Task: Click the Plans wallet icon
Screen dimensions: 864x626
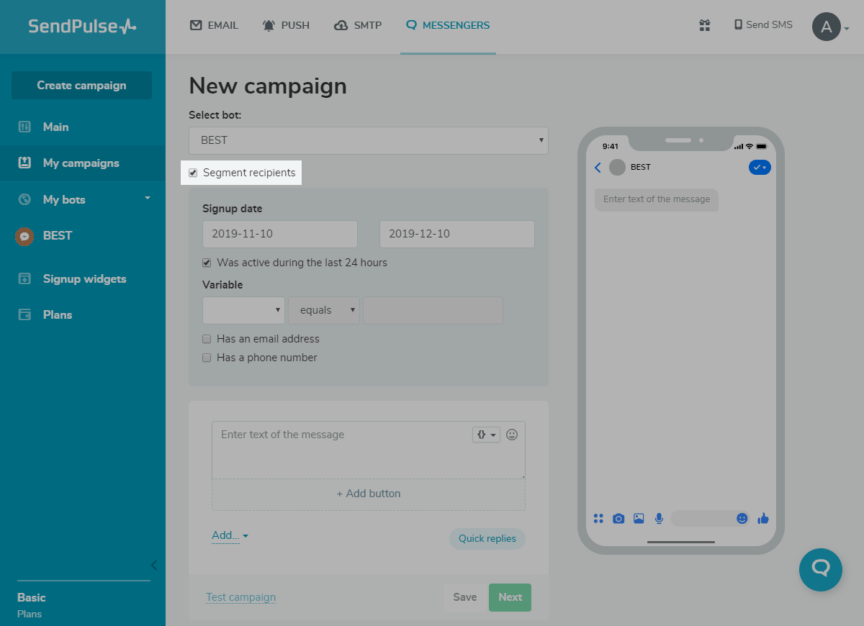Action: pos(24,314)
